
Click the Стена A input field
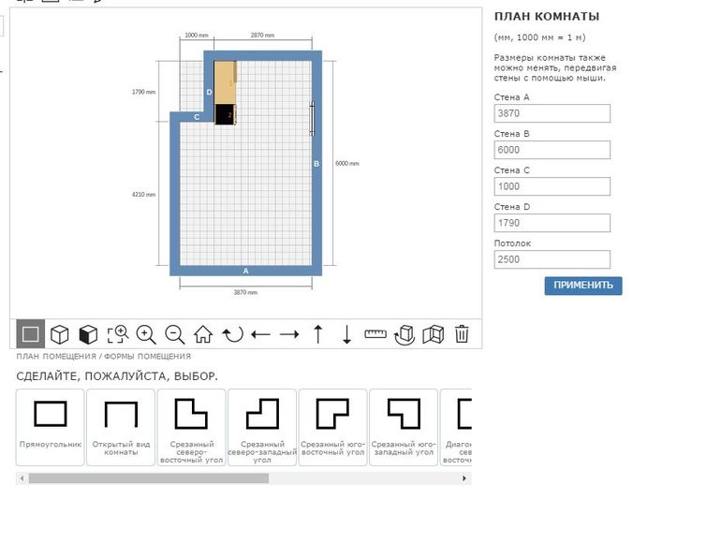552,113
